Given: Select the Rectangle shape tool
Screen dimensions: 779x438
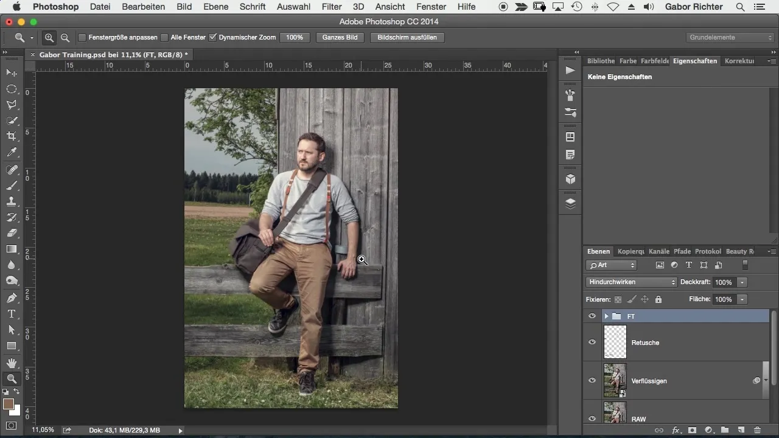Looking at the screenshot, I should (x=12, y=346).
